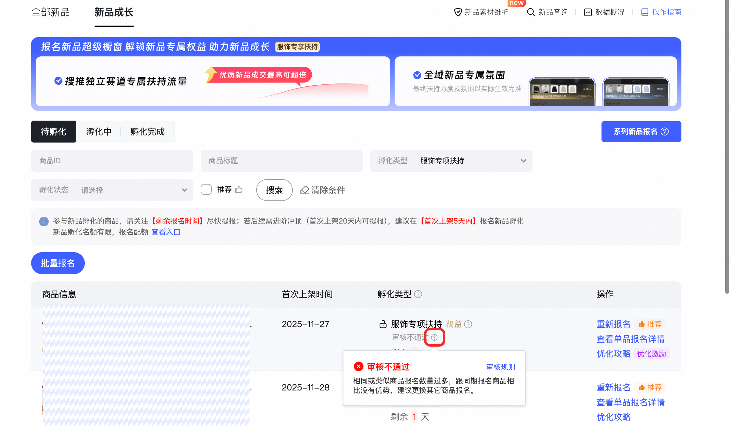Click 推荐 badge in 2025-11-28 row
The height and width of the screenshot is (427, 729).
pyautogui.click(x=650, y=387)
